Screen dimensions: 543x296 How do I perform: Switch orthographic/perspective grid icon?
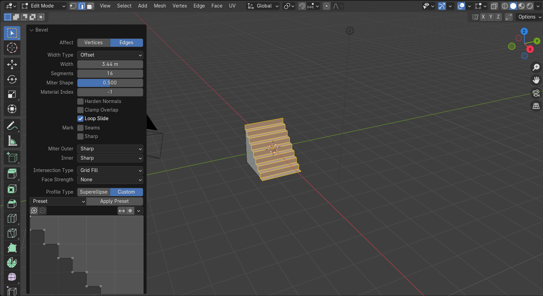536,106
